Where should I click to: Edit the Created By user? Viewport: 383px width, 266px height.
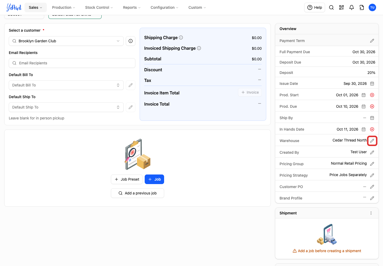click(372, 152)
